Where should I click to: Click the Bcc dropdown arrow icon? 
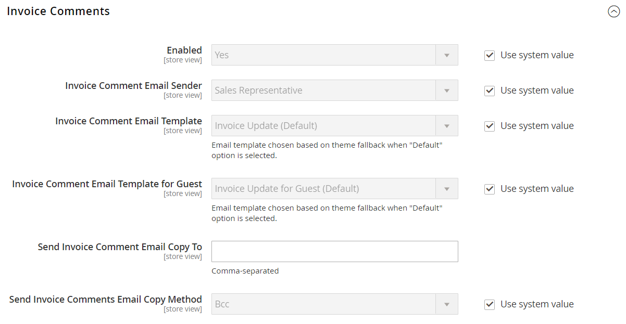click(x=446, y=304)
